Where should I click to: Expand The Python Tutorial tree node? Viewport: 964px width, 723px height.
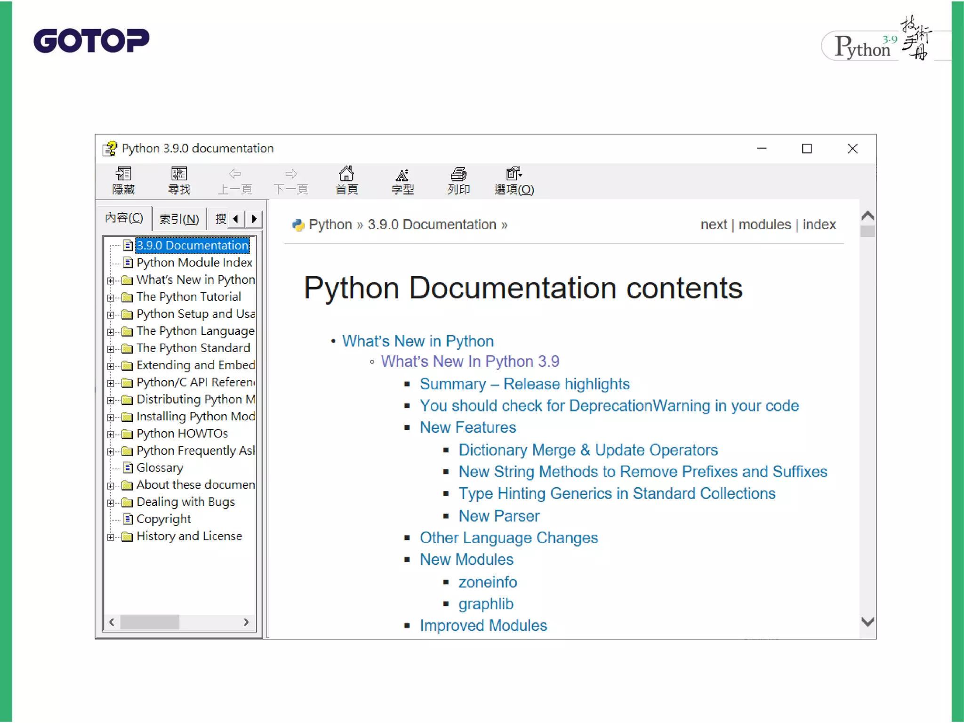pos(111,297)
